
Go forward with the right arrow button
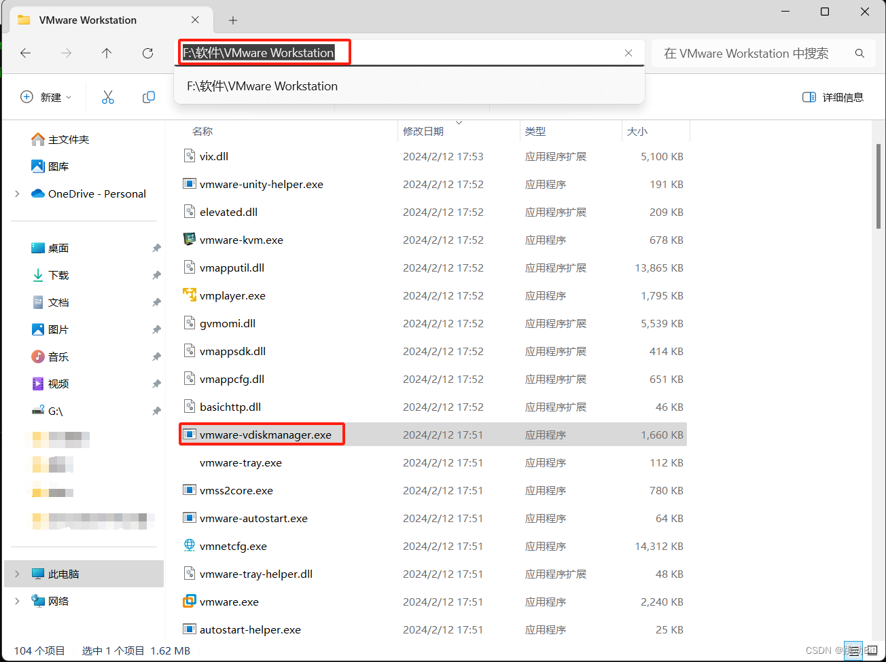pyautogui.click(x=66, y=53)
